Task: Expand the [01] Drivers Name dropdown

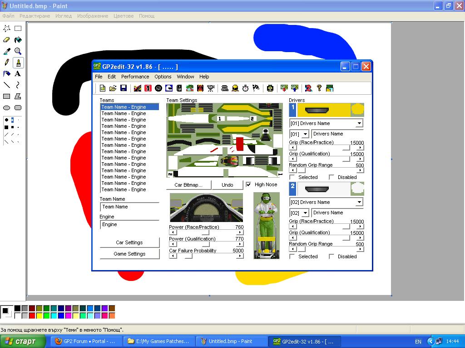Action: coord(359,123)
